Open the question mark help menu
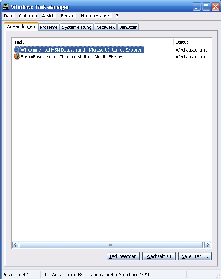Viewport: 221px width, 279px height. [x=117, y=16]
